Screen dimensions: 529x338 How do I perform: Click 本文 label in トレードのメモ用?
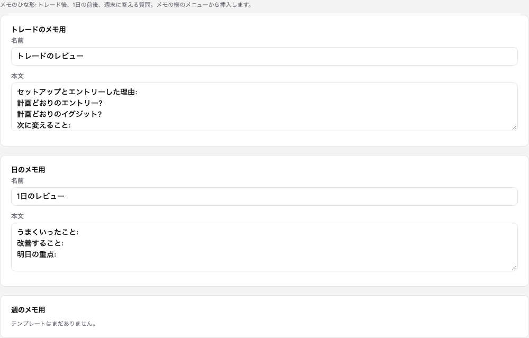17,76
